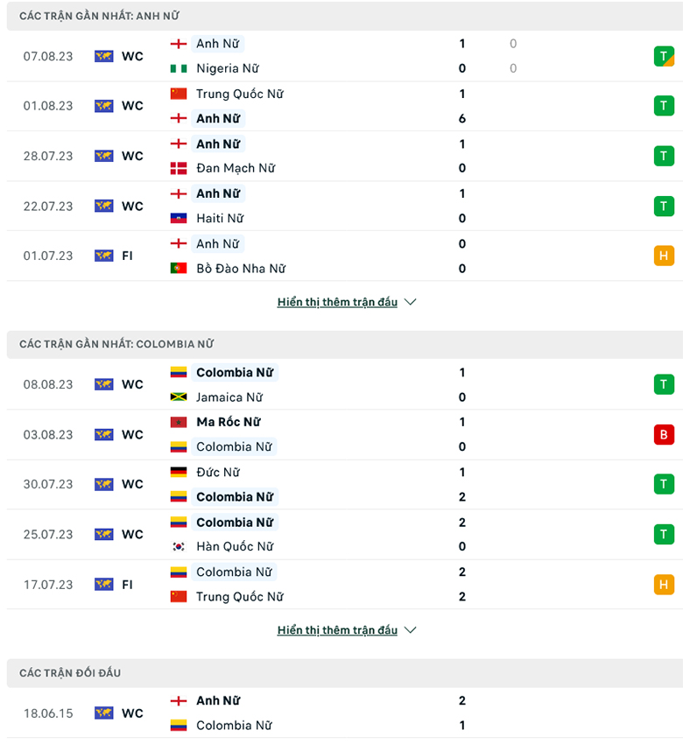
Task: Click green T badge for Nigeria match
Action: [664, 56]
